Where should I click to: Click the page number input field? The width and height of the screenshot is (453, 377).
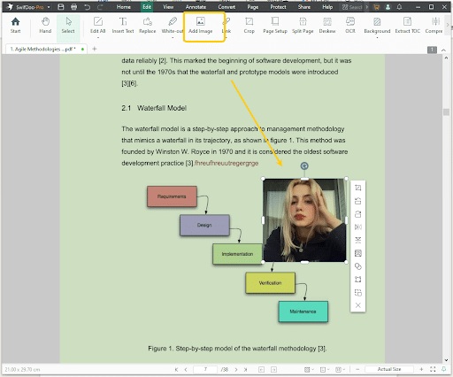[x=205, y=369]
